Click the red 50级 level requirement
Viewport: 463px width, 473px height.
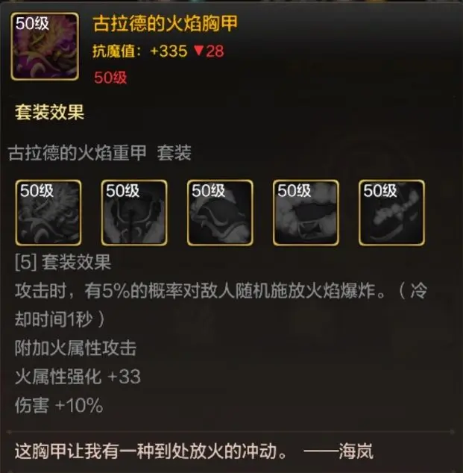click(110, 78)
